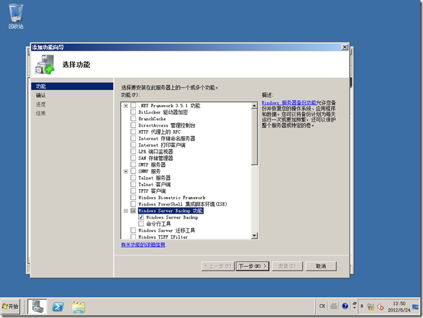Image resolution: width=423 pixels, height=318 pixels.
Task: Click the Add Features wizard header icon
Action: pyautogui.click(x=45, y=64)
